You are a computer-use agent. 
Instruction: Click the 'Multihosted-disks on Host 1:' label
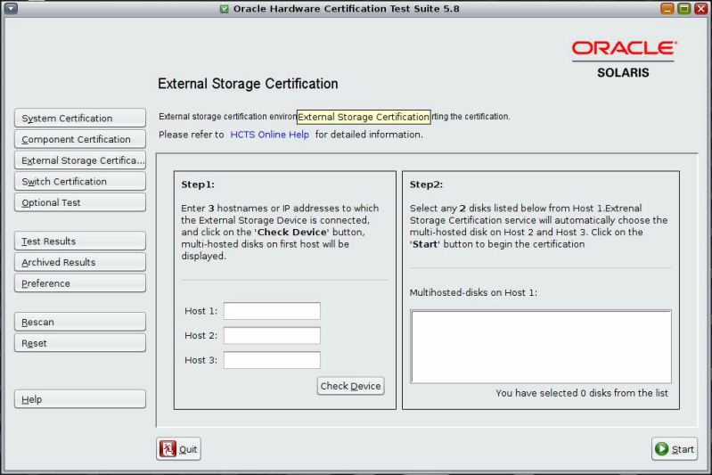[x=473, y=293]
